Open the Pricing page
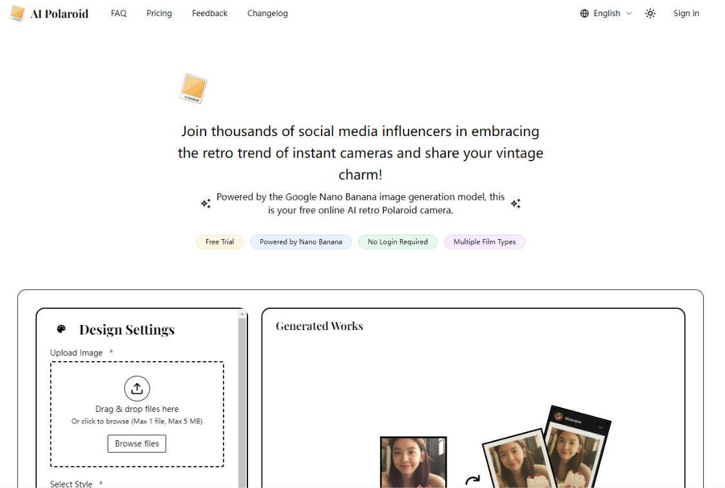 (159, 13)
